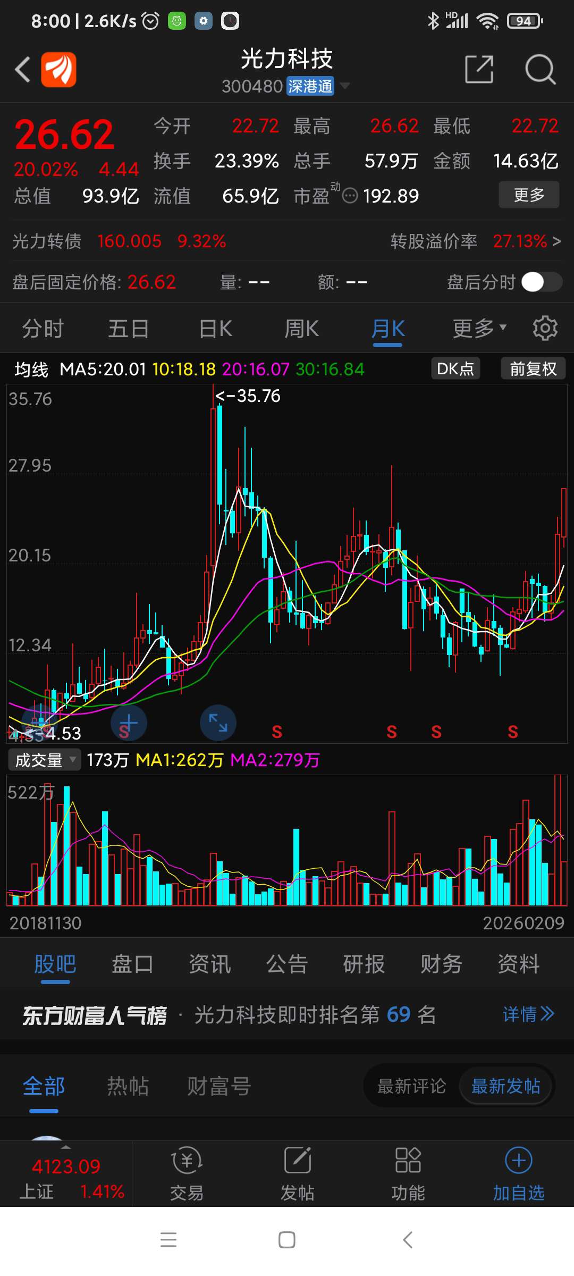
Task: Open the 前复权 adjustment selector
Action: pyautogui.click(x=533, y=368)
